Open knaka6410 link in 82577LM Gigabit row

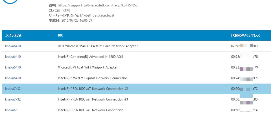click(13, 78)
